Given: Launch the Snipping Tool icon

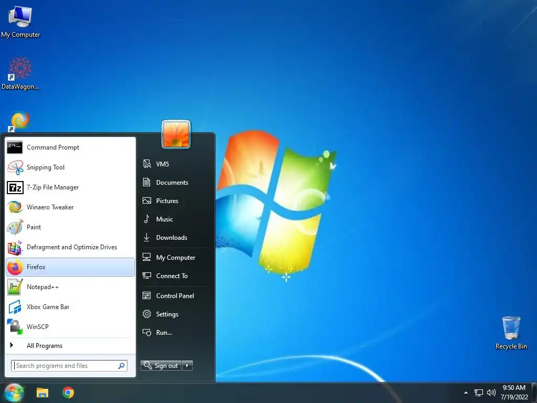Looking at the screenshot, I should (15, 167).
